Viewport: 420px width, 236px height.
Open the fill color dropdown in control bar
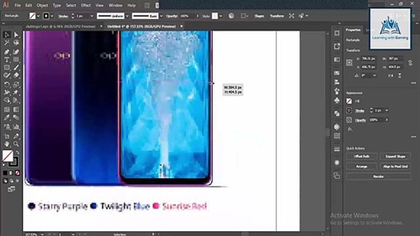[38, 16]
